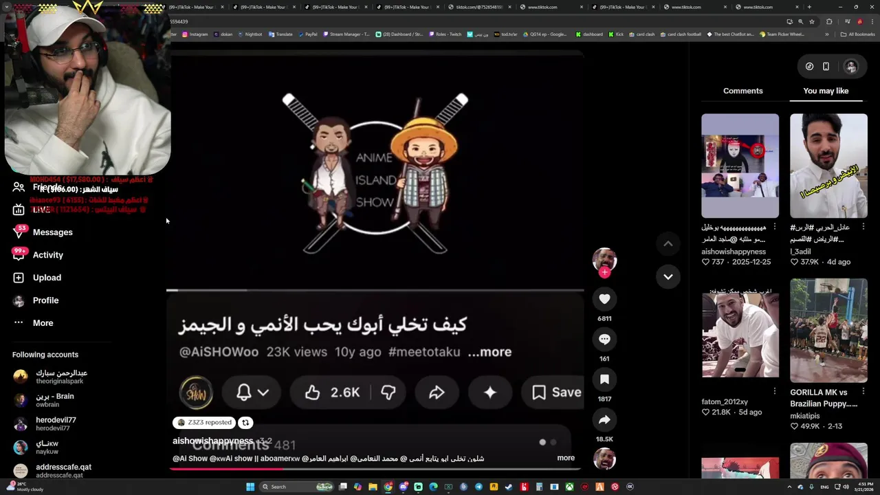The width and height of the screenshot is (880, 495).
Task: Open the browser extensions puzzle icon
Action: pyautogui.click(x=829, y=21)
